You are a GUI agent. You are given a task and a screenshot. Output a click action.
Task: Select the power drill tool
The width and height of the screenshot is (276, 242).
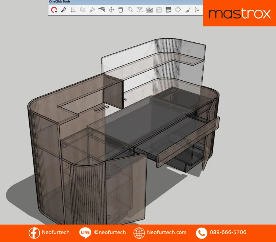(x=102, y=9)
